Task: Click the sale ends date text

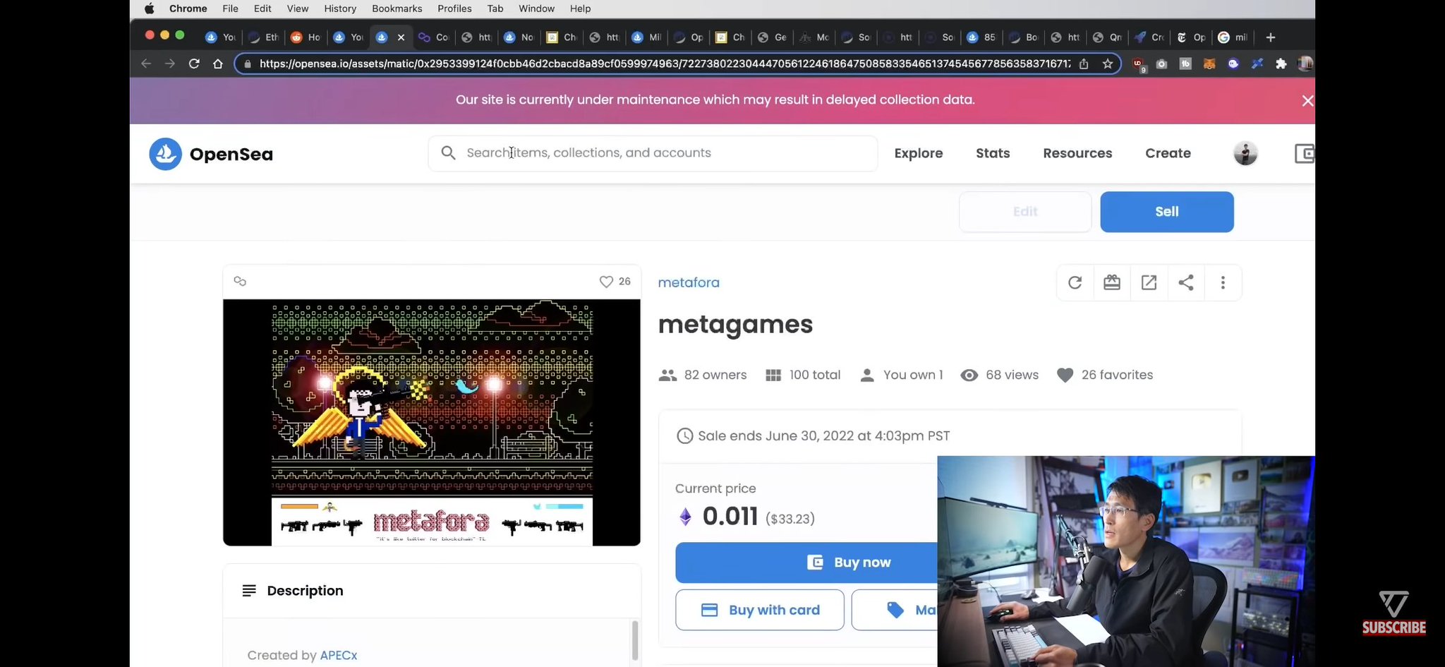Action: click(x=823, y=435)
